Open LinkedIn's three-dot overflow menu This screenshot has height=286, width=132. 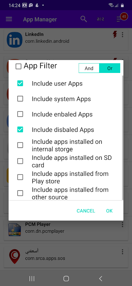122,34
